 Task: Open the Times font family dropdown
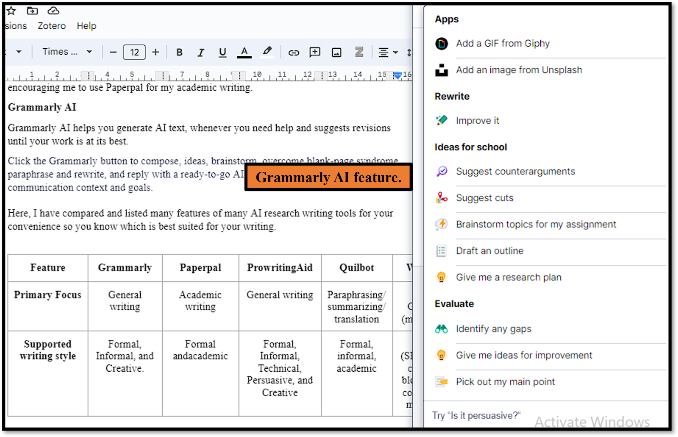pyautogui.click(x=66, y=52)
